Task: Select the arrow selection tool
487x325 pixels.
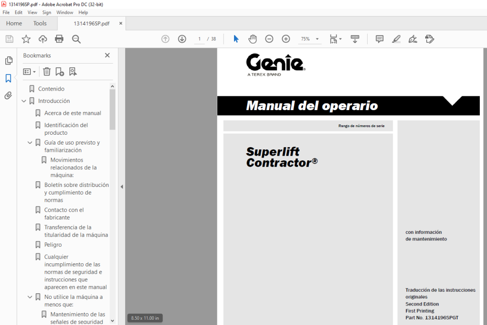Action: tap(236, 39)
